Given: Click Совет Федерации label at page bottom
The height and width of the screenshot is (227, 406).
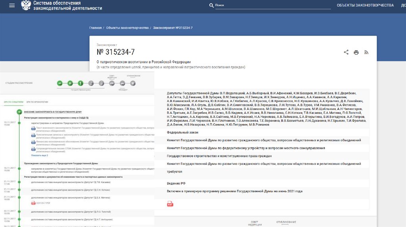Looking at the screenshot, I should pyautogui.click(x=255, y=223).
